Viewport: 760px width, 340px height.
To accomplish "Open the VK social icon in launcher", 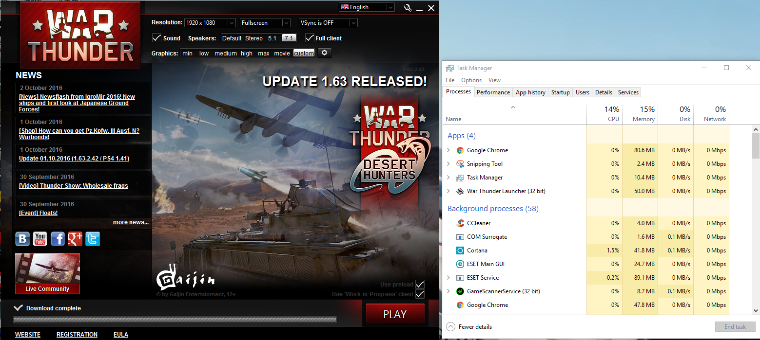I will [x=22, y=239].
